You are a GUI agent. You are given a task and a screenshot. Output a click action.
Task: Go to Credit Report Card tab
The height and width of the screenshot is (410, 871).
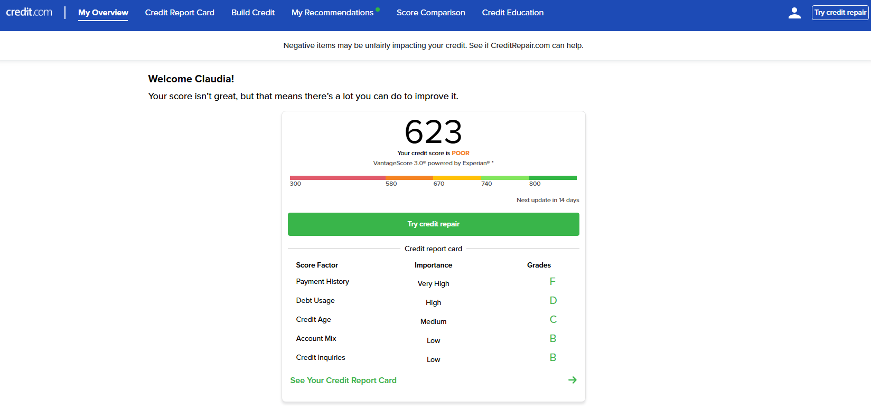pyautogui.click(x=180, y=13)
